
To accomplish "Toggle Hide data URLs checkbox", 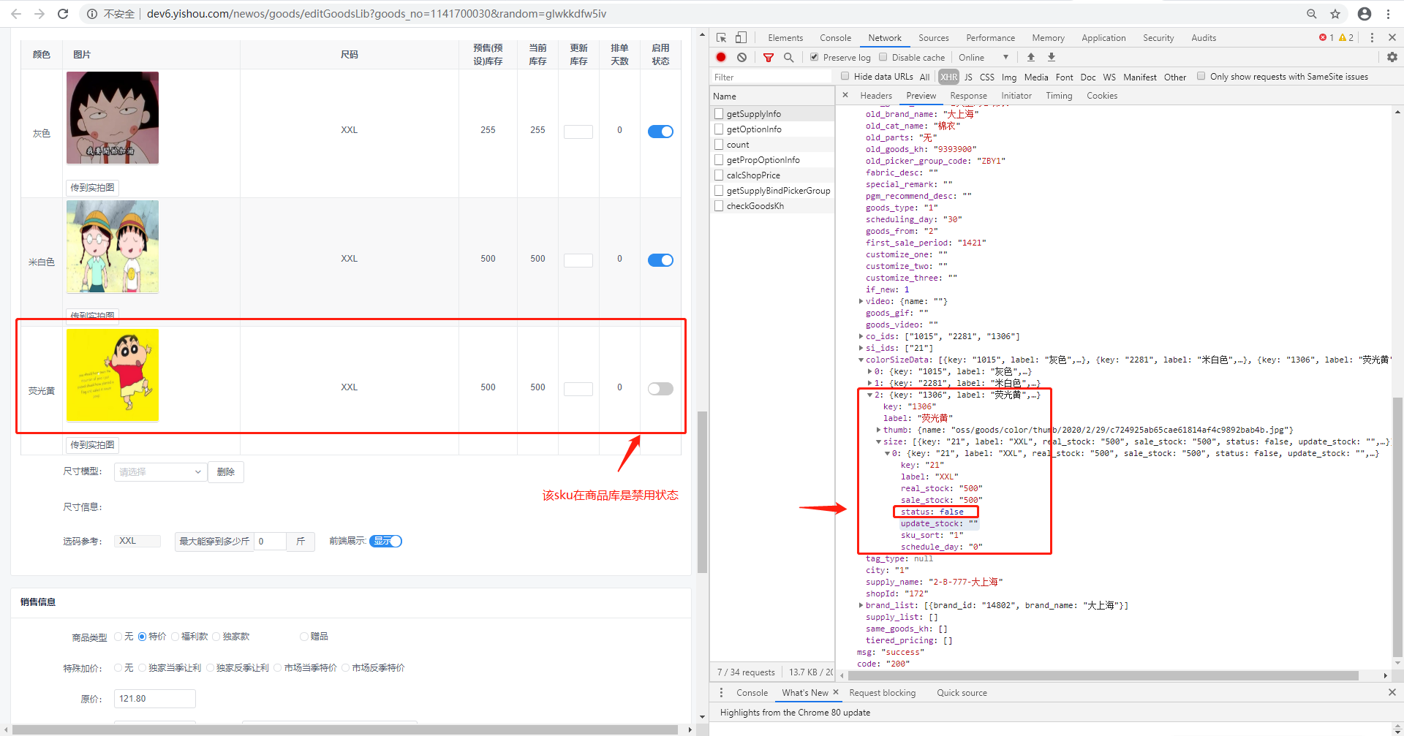I will [x=845, y=76].
